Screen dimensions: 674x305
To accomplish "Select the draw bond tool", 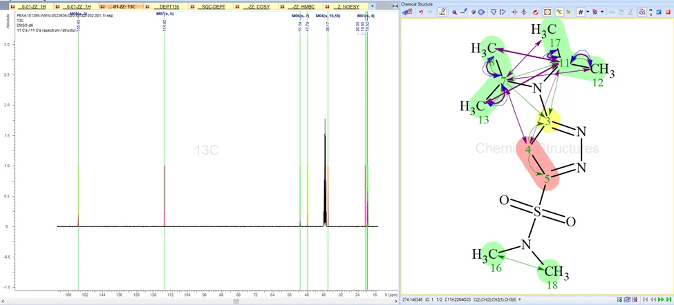I will coord(463,12).
